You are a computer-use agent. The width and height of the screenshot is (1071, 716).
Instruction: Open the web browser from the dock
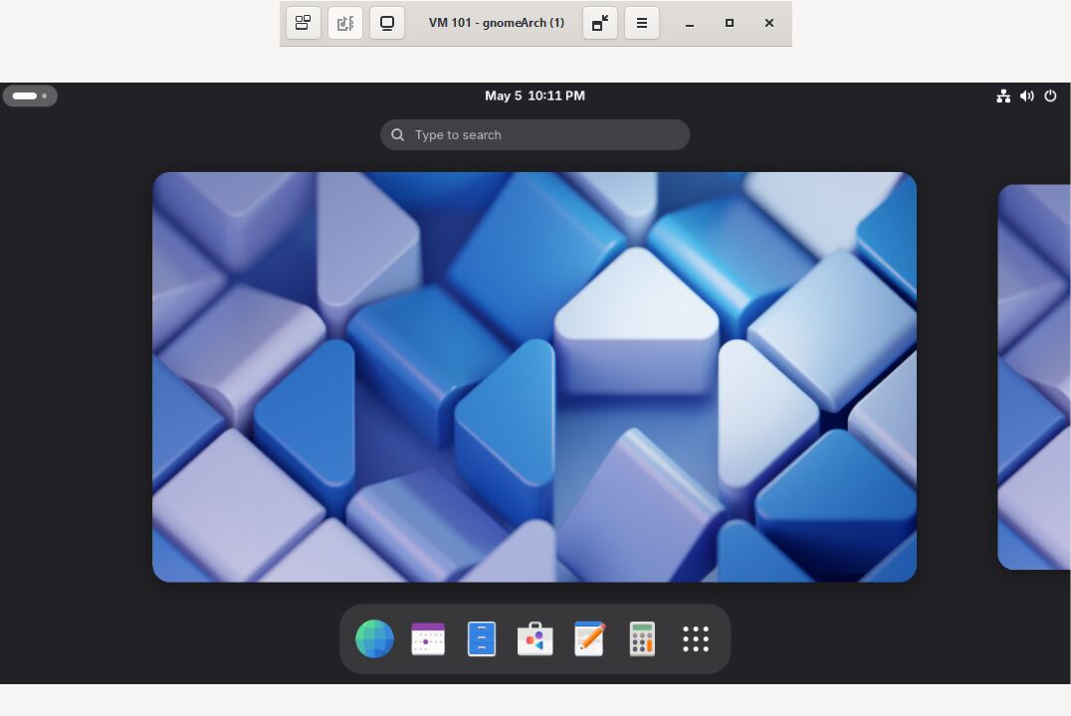tap(374, 639)
